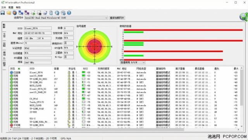Open help via blue question mark icon

[x=69, y=13]
